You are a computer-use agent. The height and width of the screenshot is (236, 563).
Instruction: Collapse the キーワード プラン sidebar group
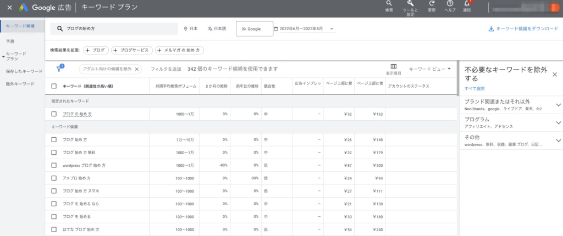[x=3, y=57]
